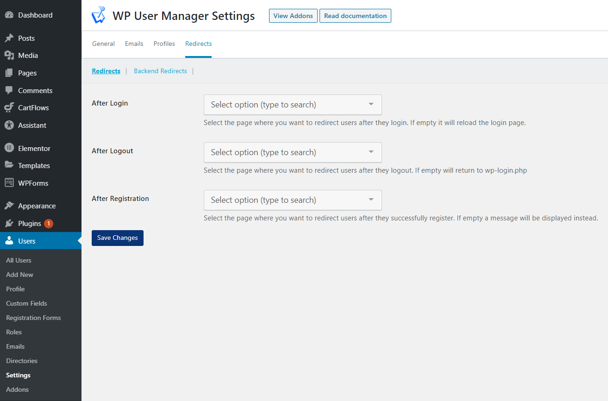Screen dimensions: 608x401
Task: Open the After Logout page selector
Action: coord(293,152)
